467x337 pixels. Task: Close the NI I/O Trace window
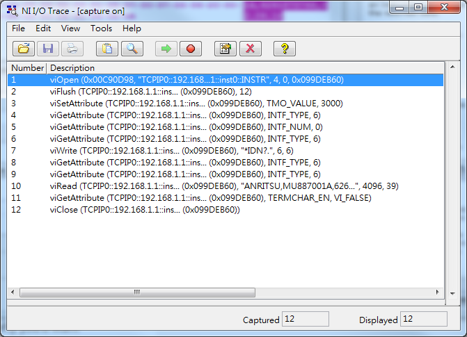click(444, 8)
